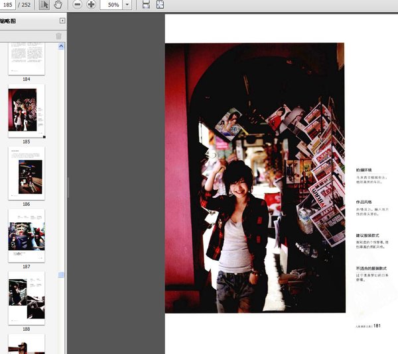Click the '不适合的服装款式' heading on the page

pos(371,269)
